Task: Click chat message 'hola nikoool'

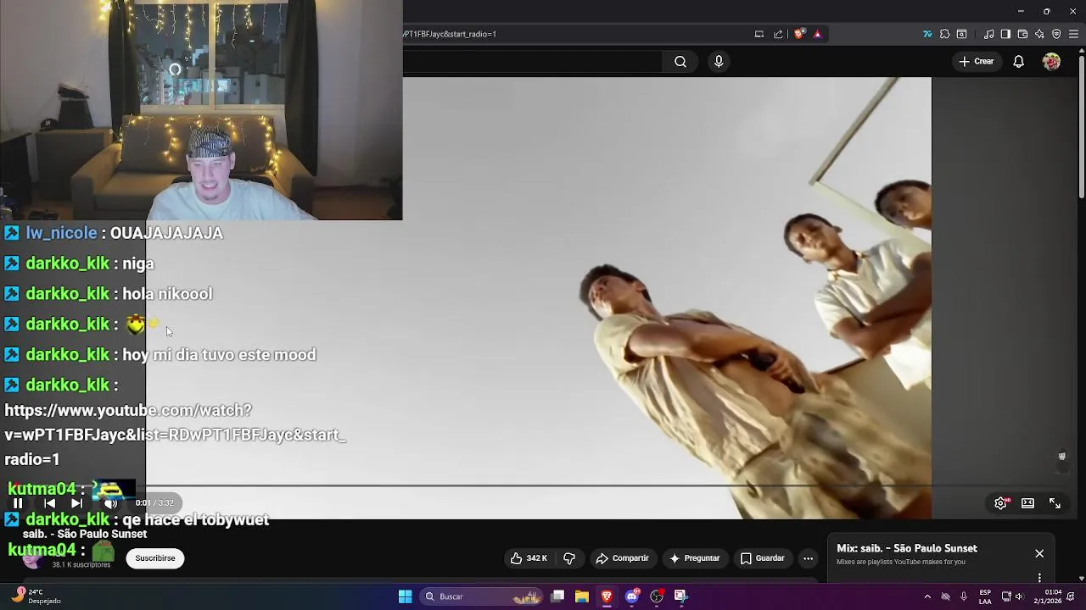Action: (x=167, y=294)
